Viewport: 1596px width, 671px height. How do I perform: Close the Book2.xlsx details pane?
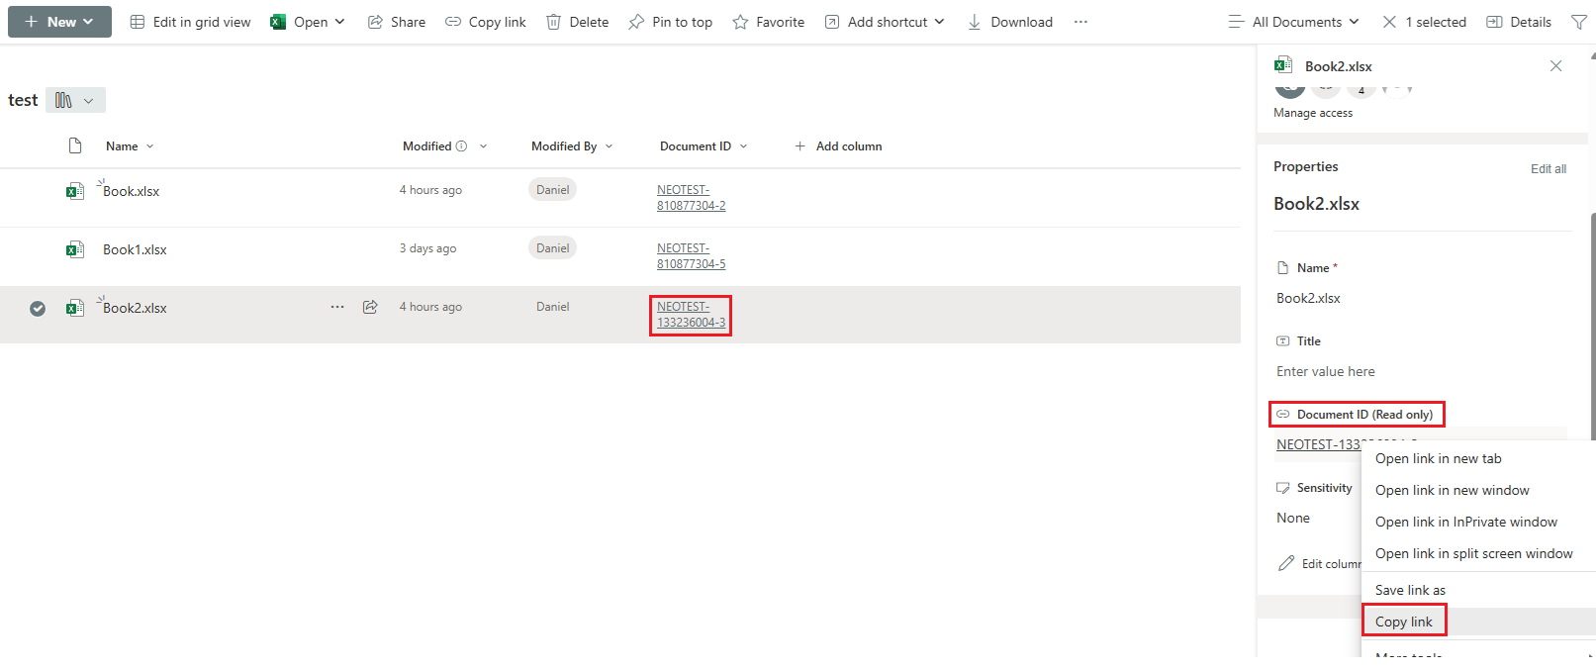click(1556, 66)
